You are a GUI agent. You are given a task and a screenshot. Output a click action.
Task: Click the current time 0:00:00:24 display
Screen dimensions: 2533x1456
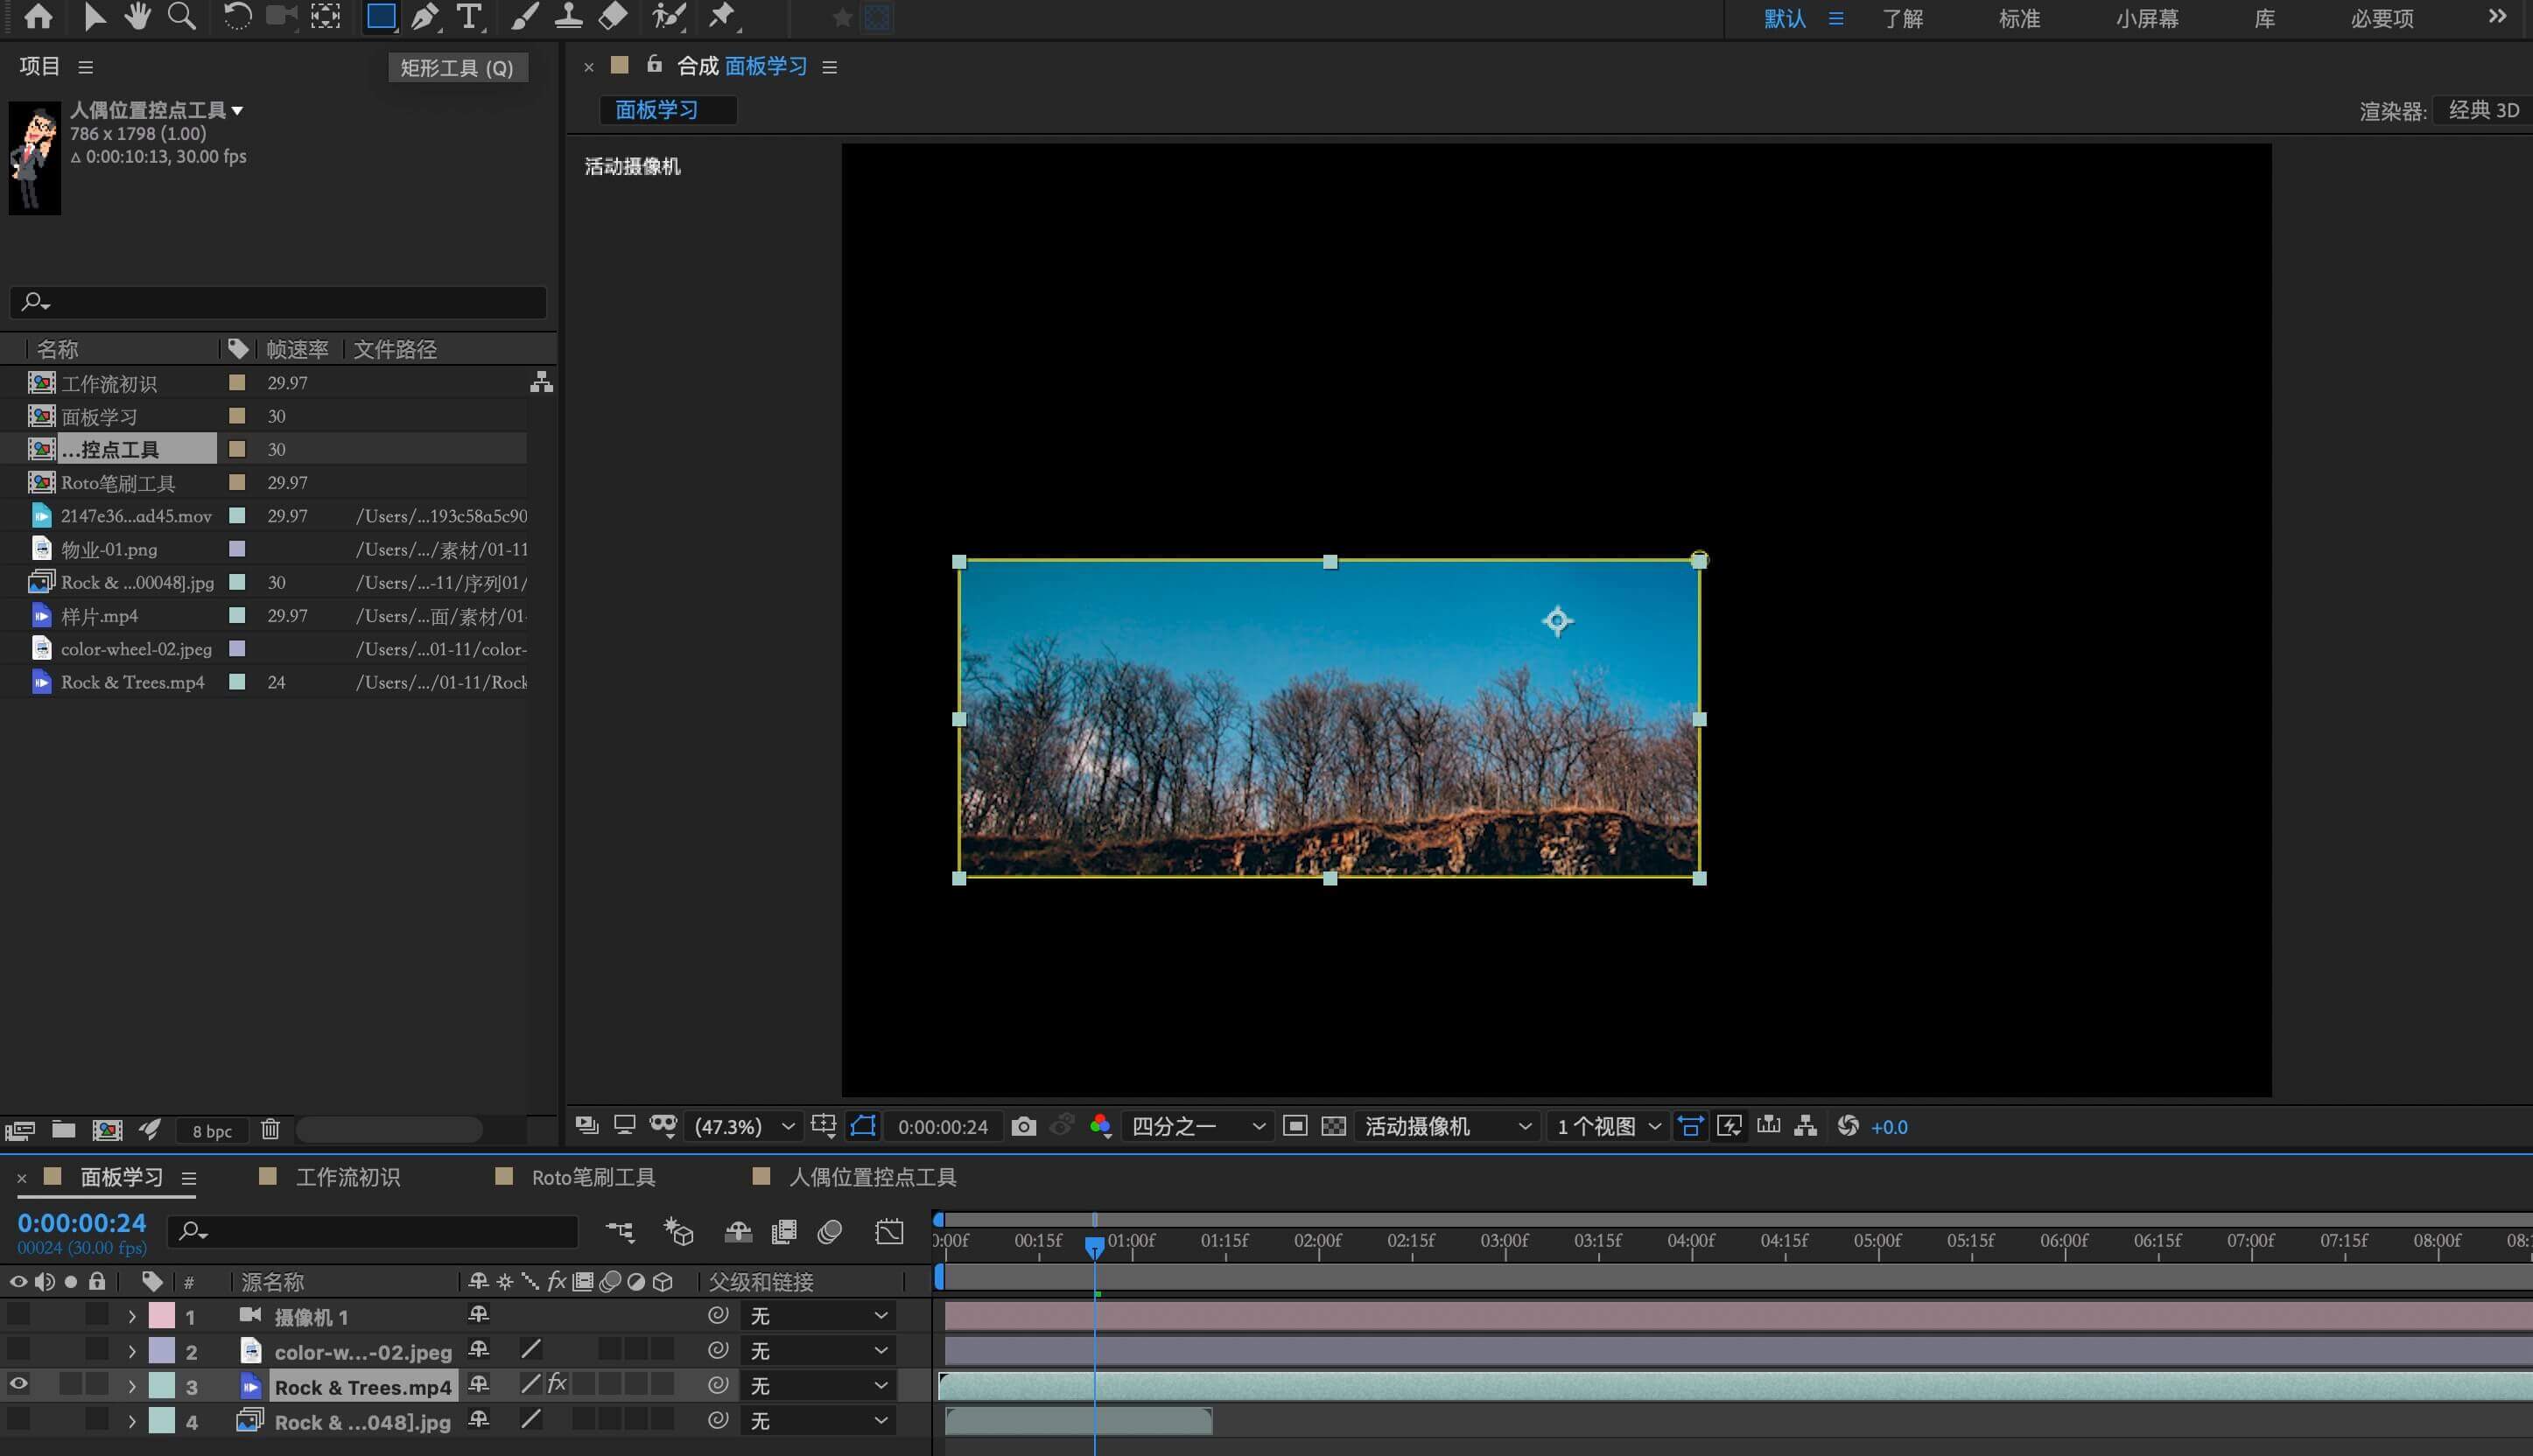[x=82, y=1222]
